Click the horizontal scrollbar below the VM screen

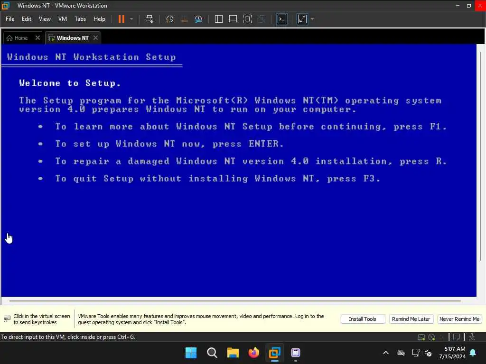(235, 301)
